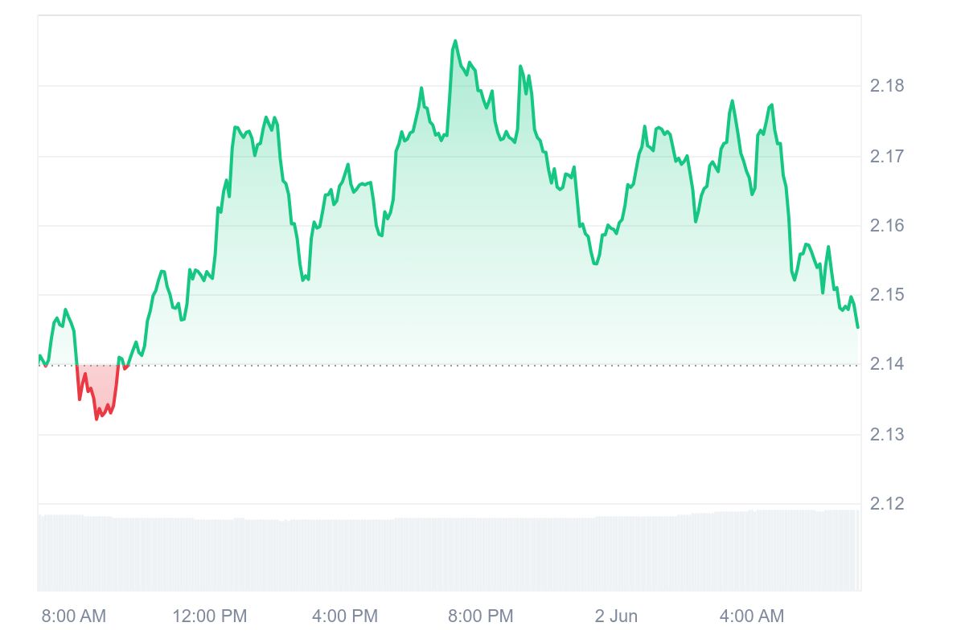
Task: Click the red shaded area below baseline
Action: click(x=96, y=382)
